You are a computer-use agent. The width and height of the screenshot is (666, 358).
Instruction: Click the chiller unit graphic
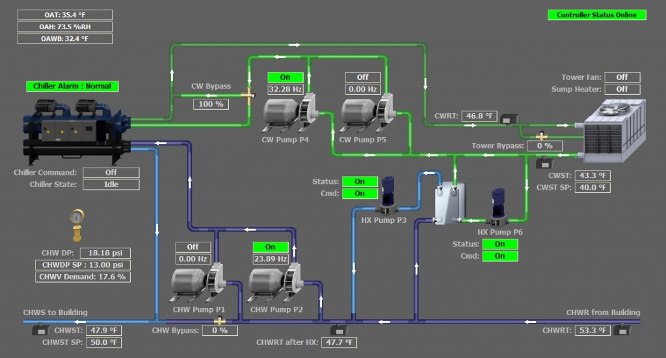76,130
